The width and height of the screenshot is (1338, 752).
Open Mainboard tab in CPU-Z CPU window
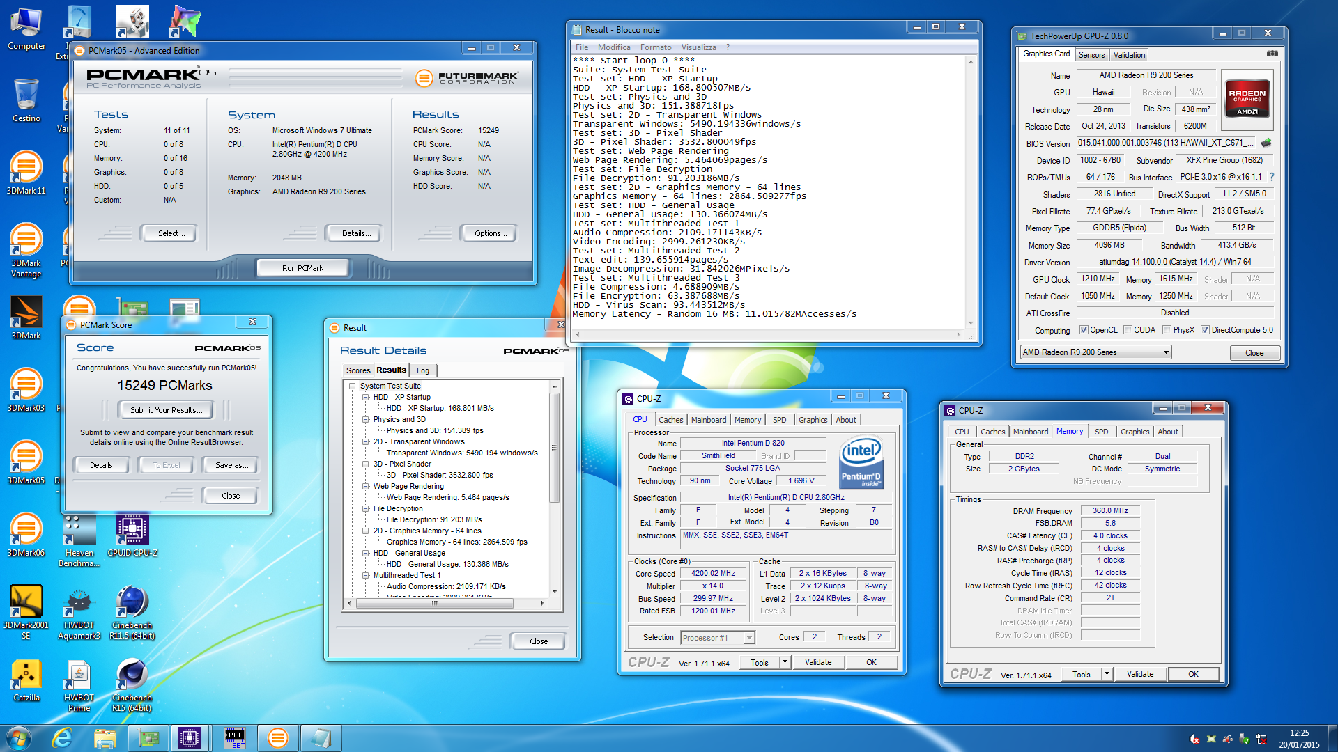708,420
